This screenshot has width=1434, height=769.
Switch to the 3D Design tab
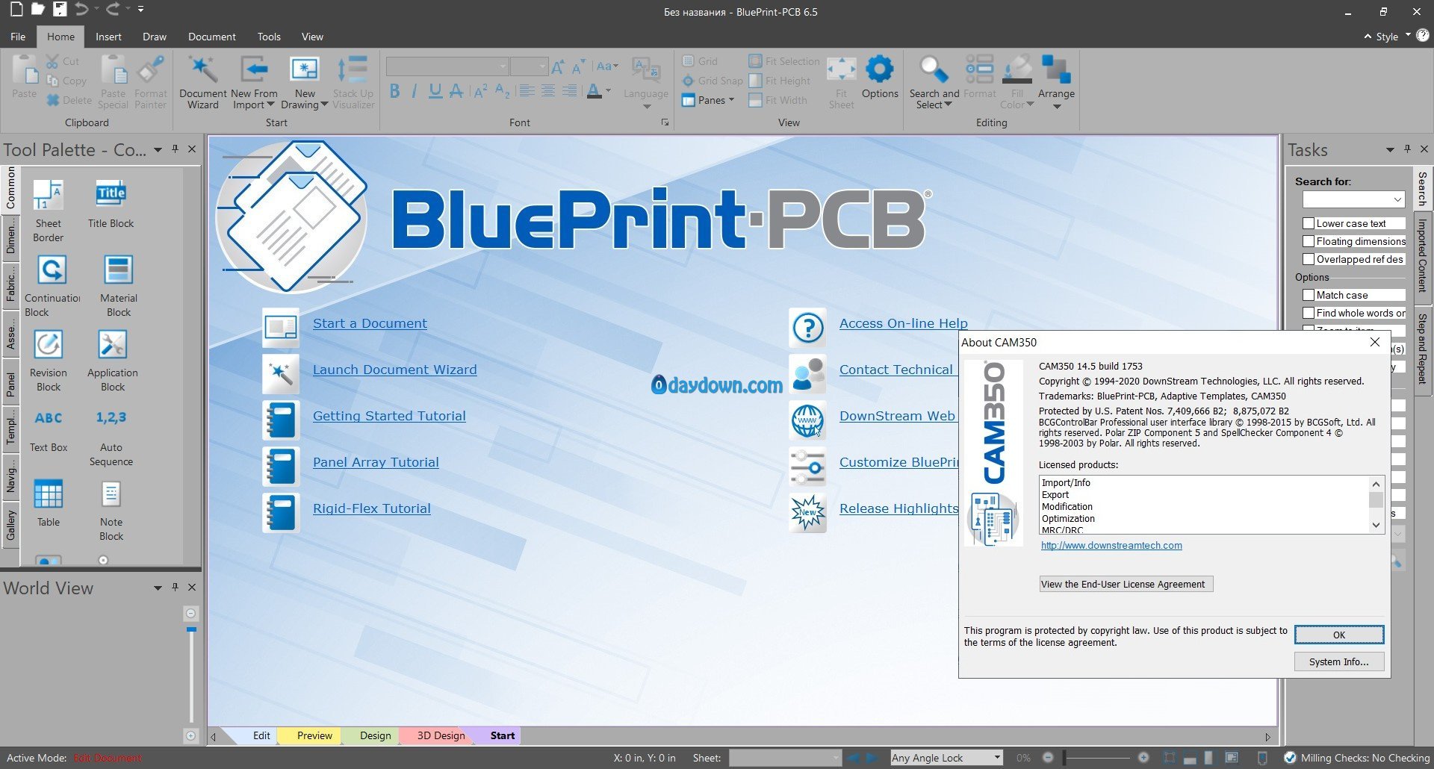coord(441,735)
